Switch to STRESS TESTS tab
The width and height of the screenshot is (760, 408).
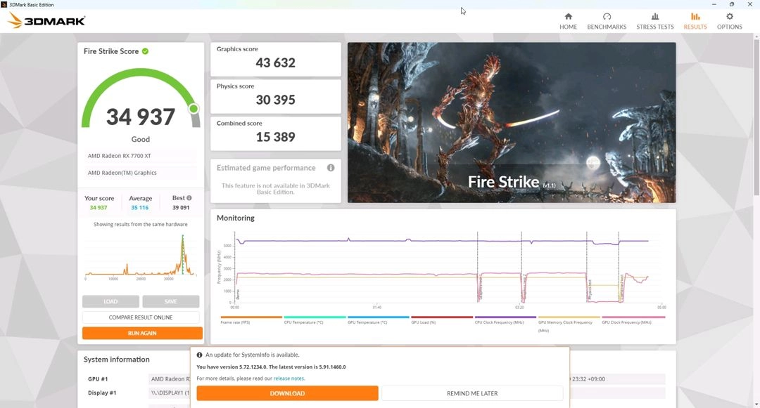coord(655,21)
